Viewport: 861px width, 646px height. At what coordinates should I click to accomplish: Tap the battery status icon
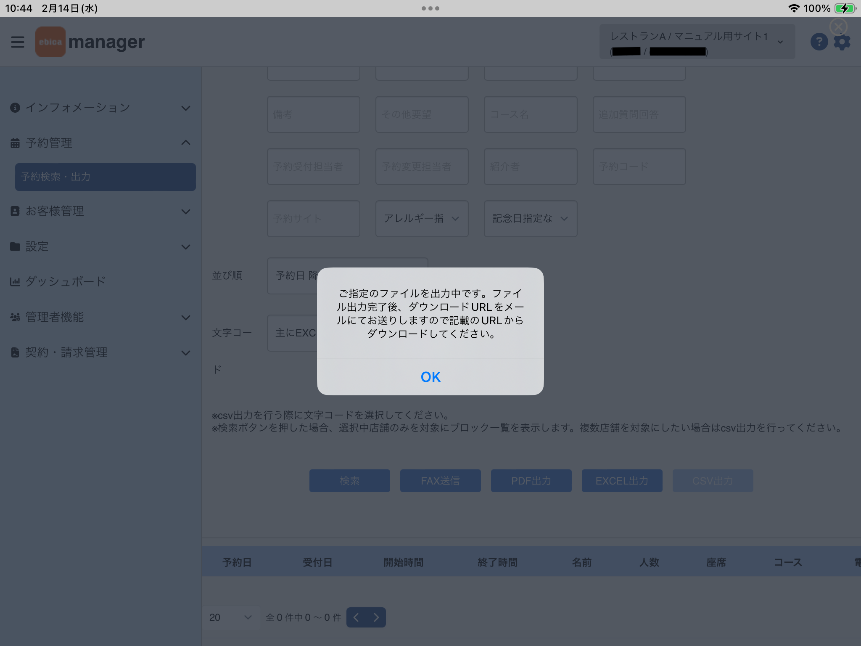coord(845,8)
